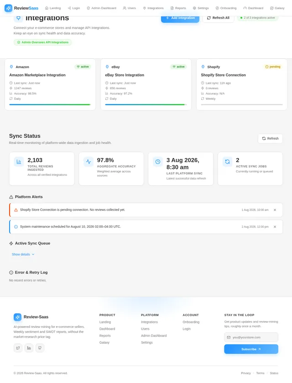Click eBay Store Integration title

pos(125,75)
